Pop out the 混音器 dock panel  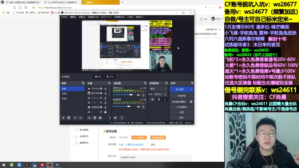145,83
